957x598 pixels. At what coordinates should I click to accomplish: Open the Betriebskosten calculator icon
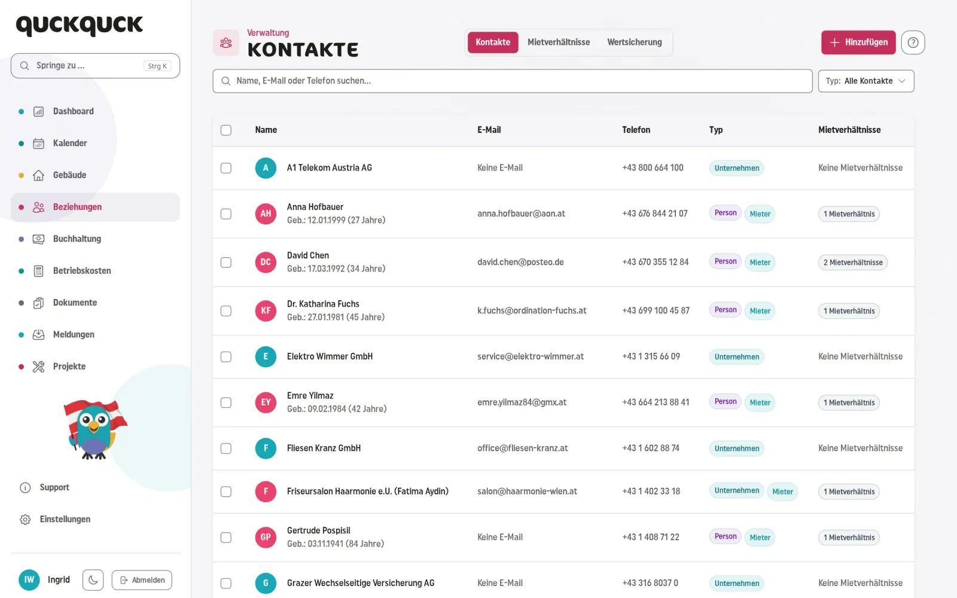tap(38, 271)
